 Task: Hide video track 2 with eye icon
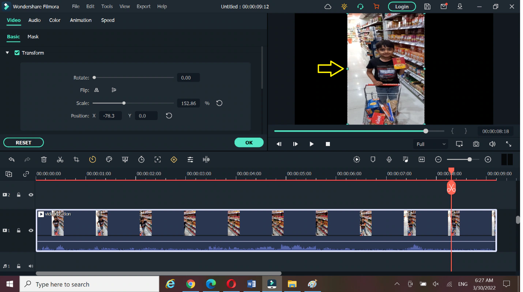31,195
